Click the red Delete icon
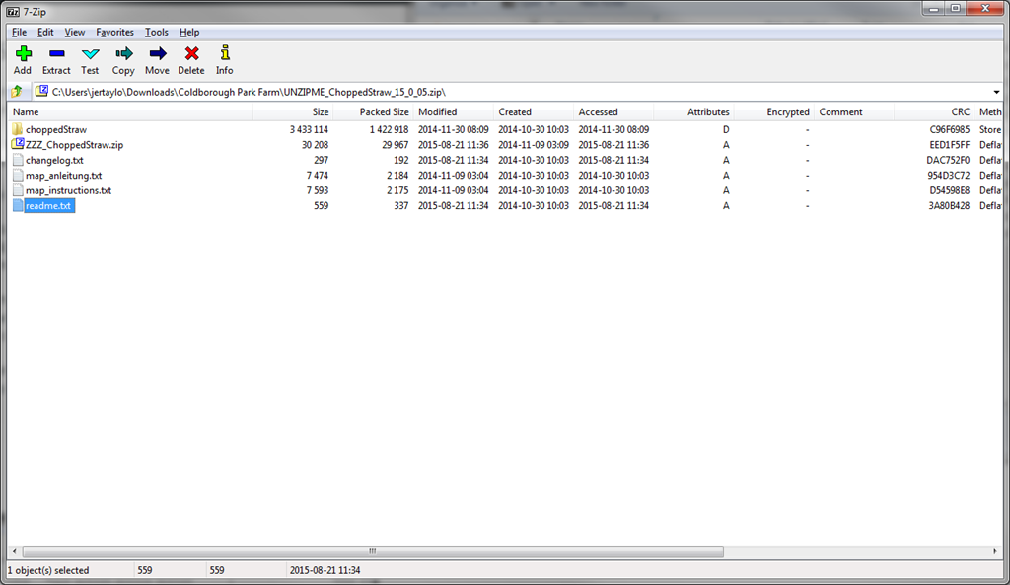 191,53
